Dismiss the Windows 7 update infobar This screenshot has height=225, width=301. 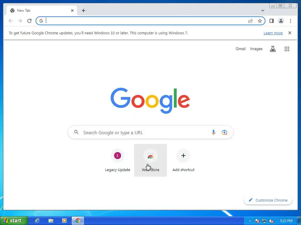click(x=290, y=33)
